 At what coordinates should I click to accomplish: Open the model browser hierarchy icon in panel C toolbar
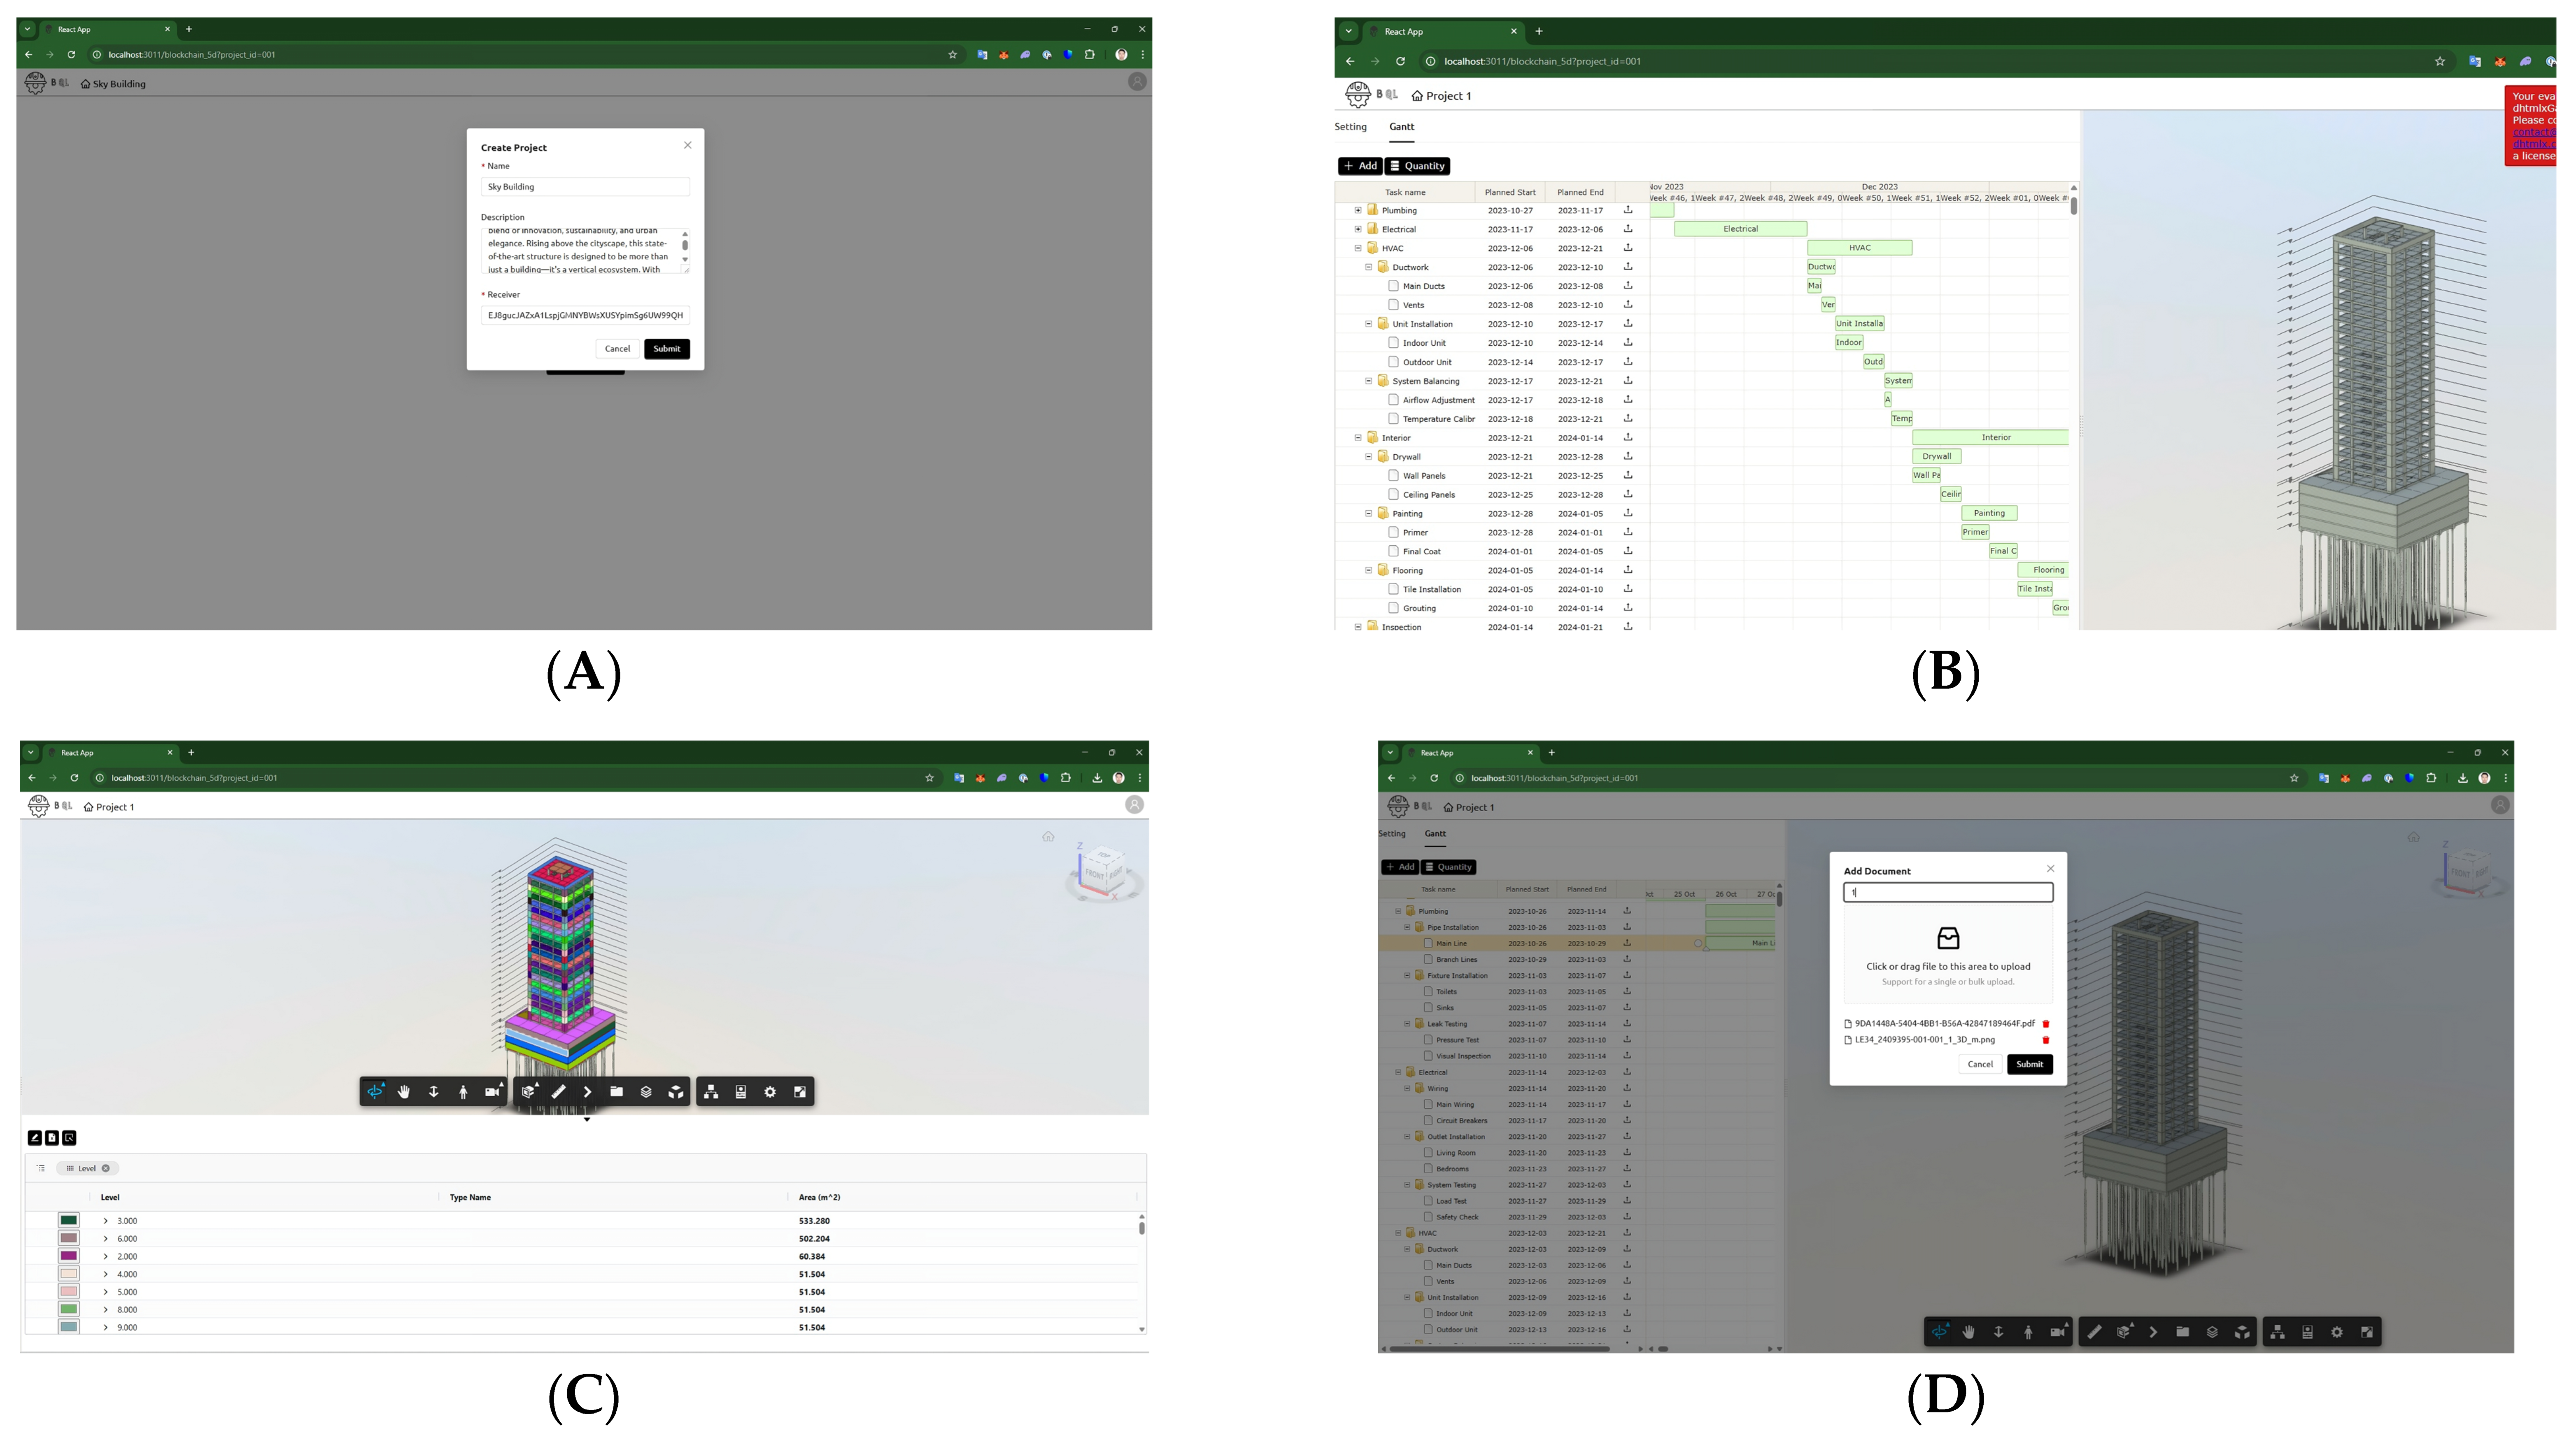click(x=711, y=1092)
